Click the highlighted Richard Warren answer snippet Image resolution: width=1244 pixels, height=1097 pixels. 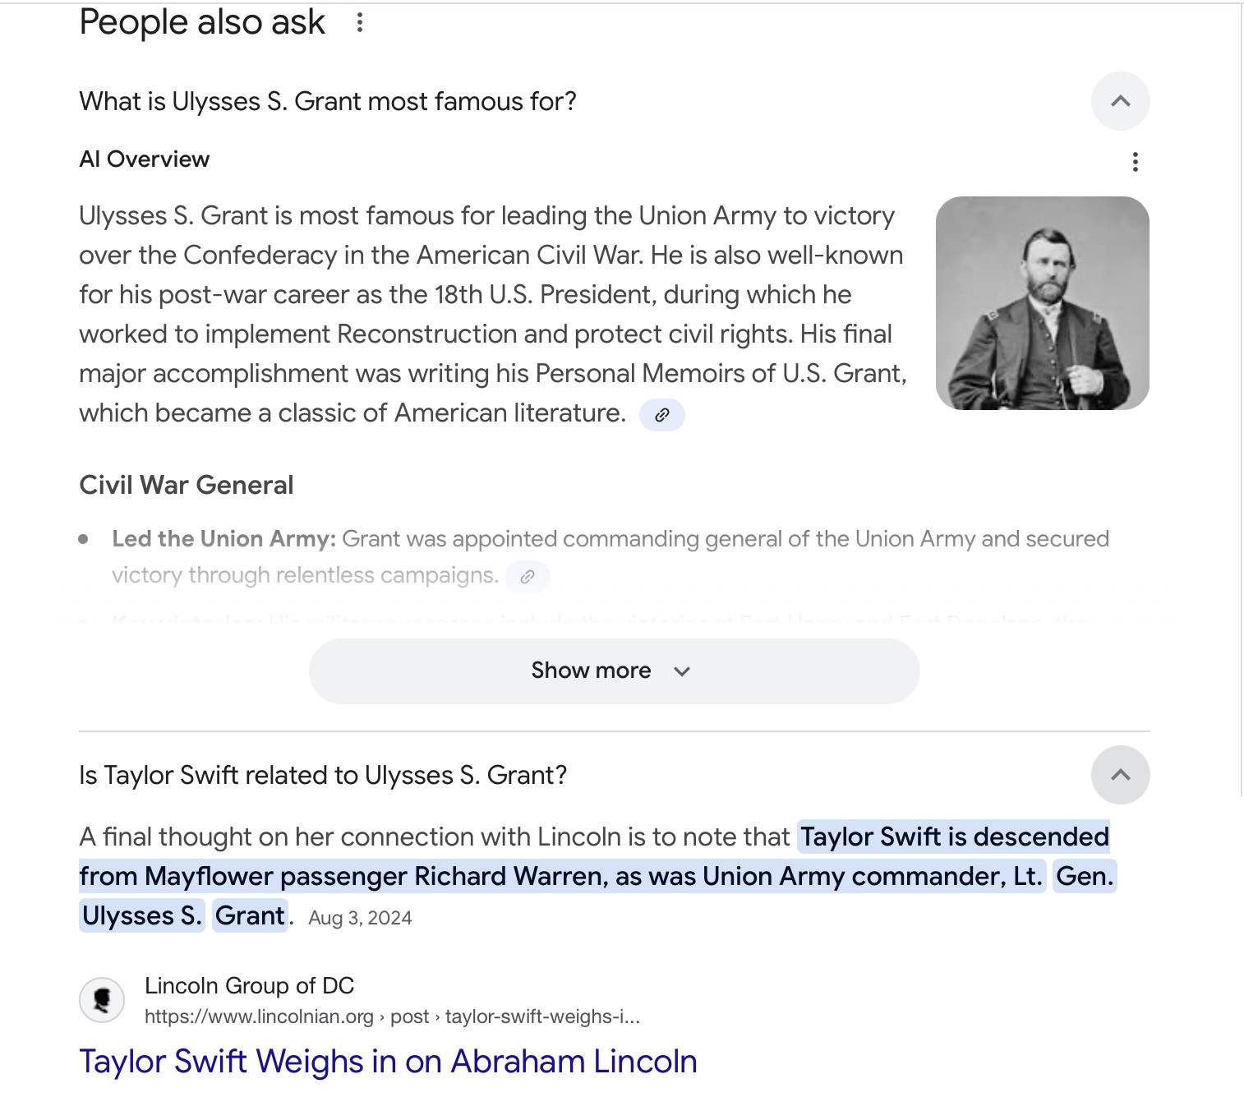click(562, 876)
